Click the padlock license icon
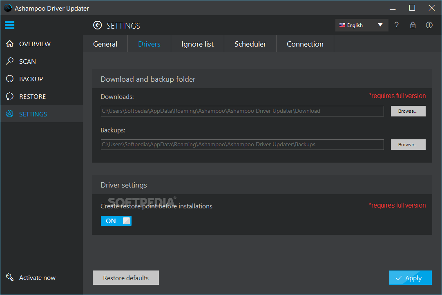Image resolution: width=442 pixels, height=295 pixels. (413, 25)
